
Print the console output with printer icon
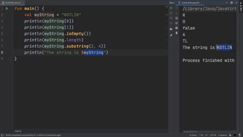pyautogui.click(x=177, y=28)
